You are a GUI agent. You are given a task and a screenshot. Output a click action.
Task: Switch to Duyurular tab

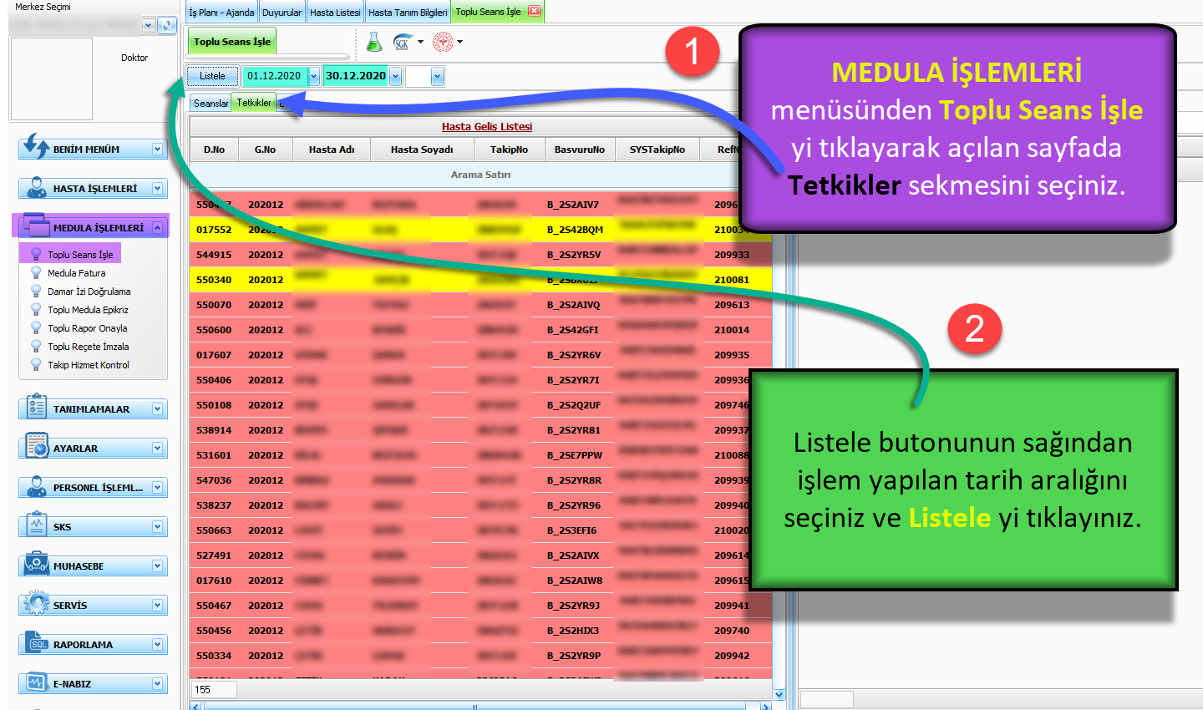[x=282, y=12]
